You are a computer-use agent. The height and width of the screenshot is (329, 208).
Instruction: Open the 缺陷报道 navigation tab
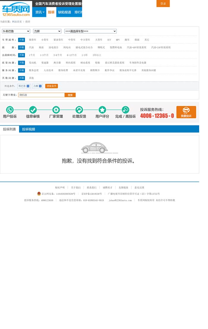[64, 12]
